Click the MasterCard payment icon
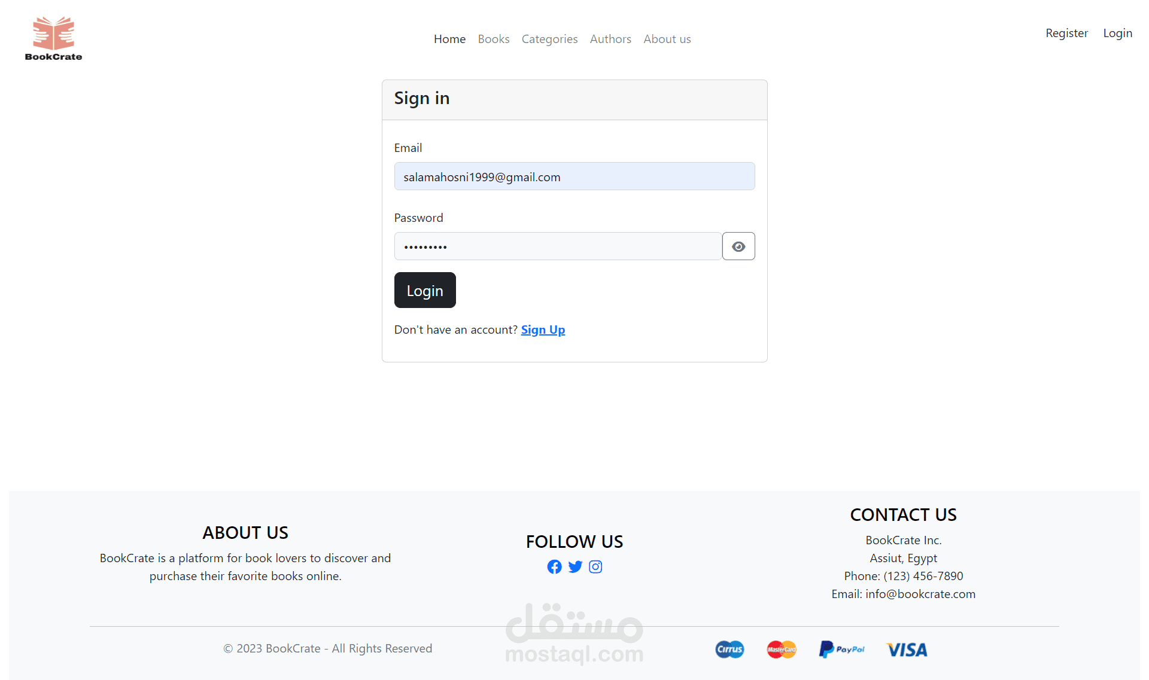Image resolution: width=1149 pixels, height=680 pixels. pos(782,649)
